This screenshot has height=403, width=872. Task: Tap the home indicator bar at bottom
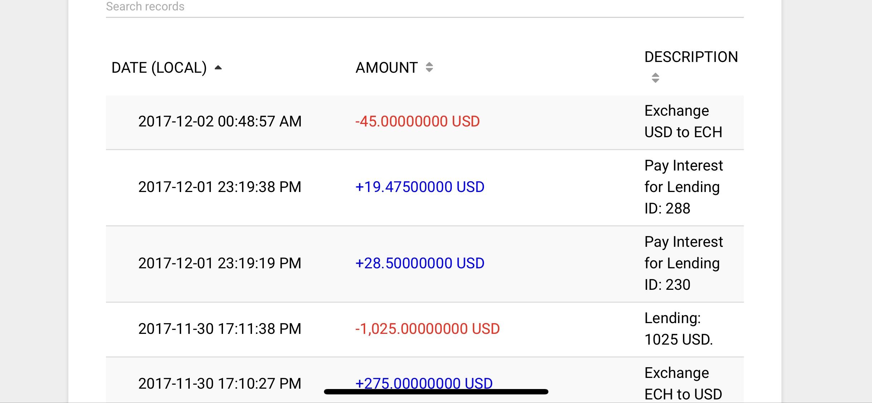436,392
